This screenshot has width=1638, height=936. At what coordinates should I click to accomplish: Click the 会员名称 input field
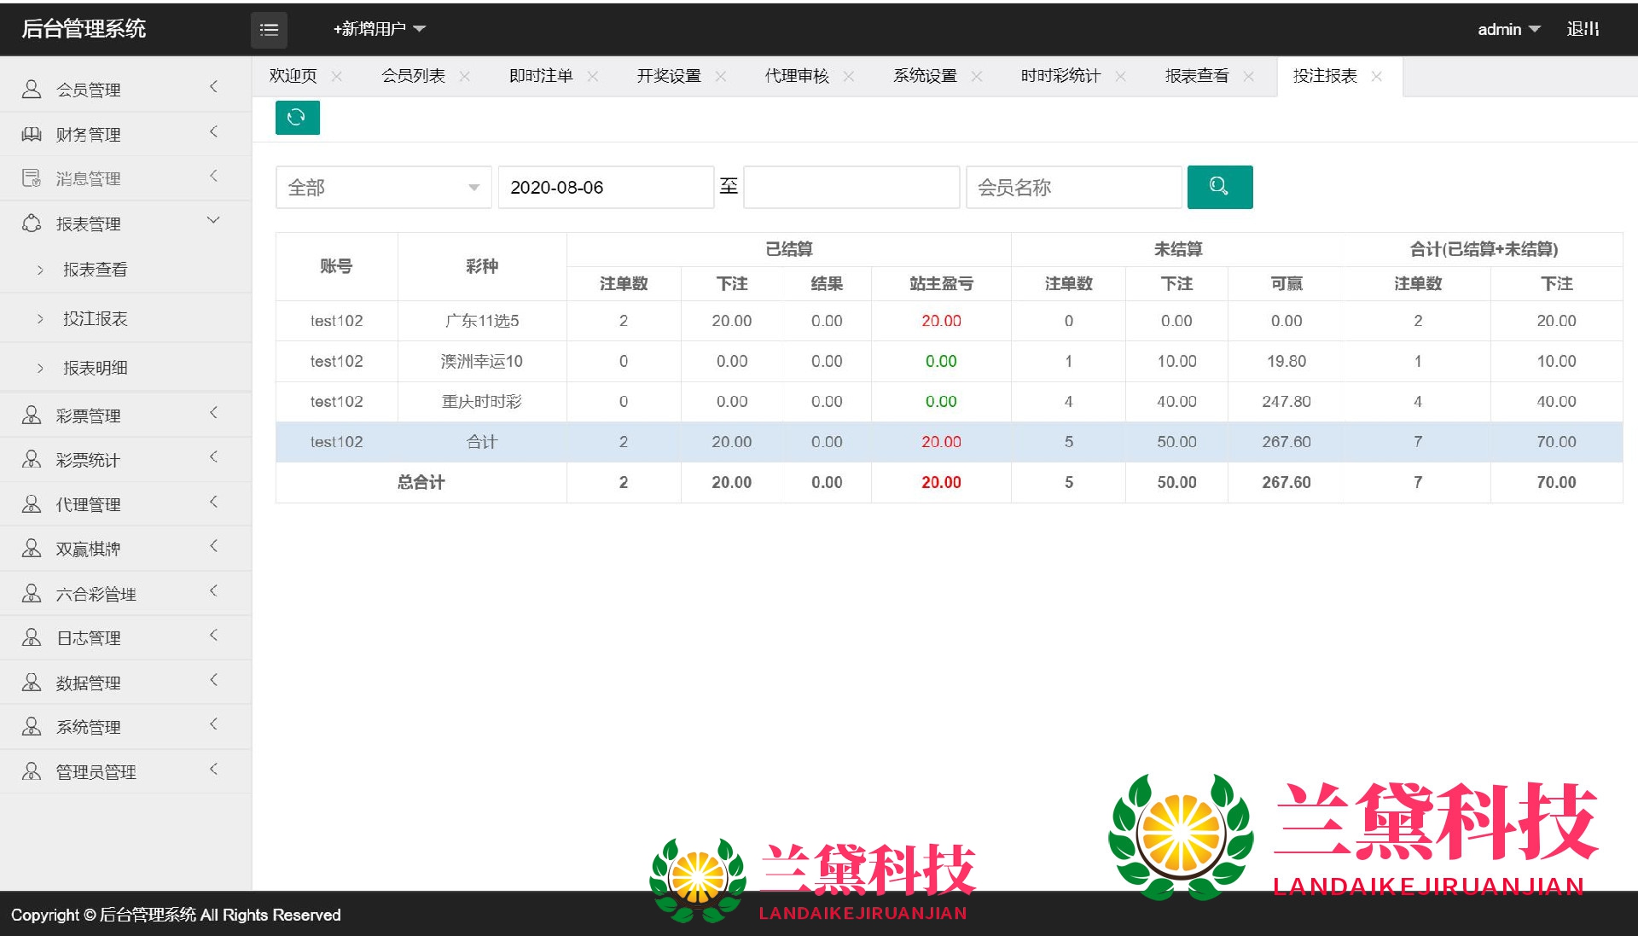point(1073,188)
